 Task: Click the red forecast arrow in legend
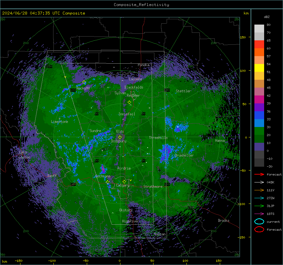[259, 174]
